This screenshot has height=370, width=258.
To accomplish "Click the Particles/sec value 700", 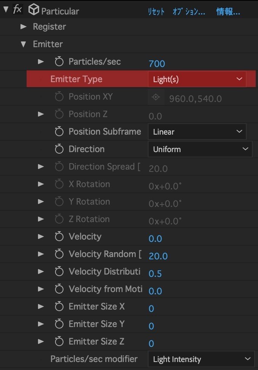I will point(157,64).
